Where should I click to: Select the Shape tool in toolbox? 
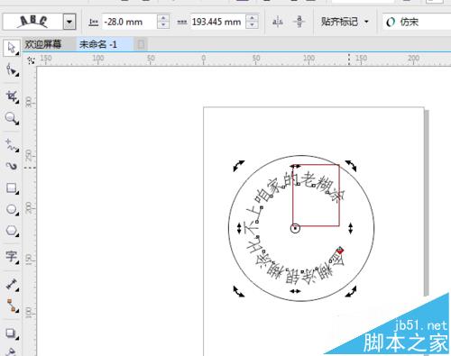pyautogui.click(x=12, y=70)
